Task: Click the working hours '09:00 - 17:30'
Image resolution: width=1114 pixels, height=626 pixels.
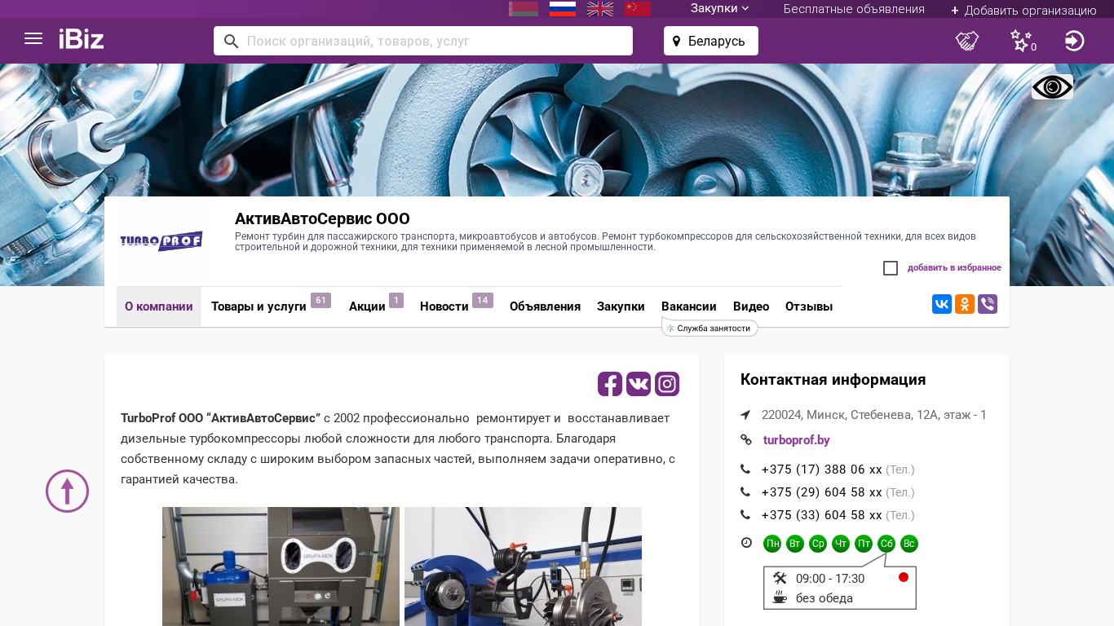Action: click(830, 579)
